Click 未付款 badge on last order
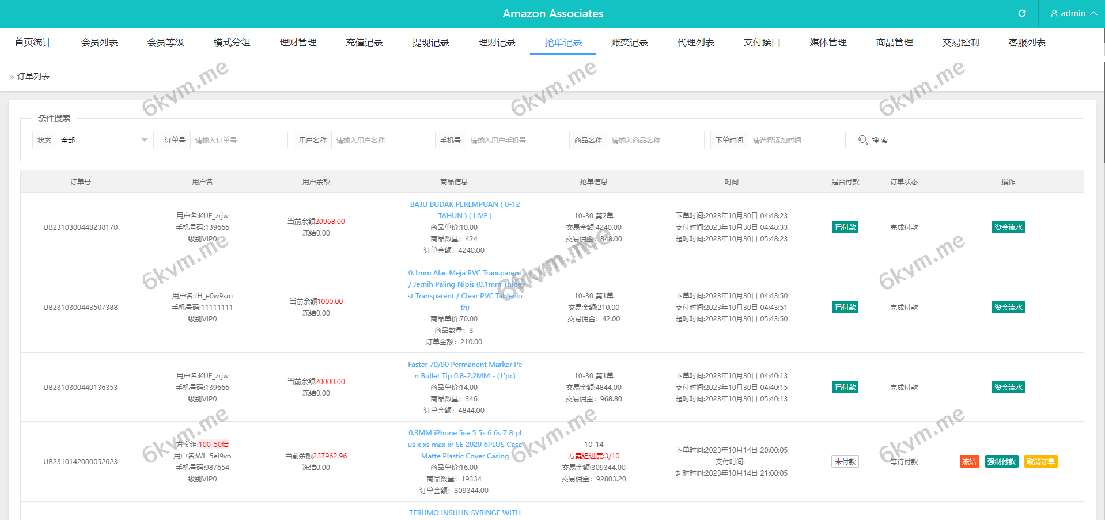1105x520 pixels. point(845,461)
